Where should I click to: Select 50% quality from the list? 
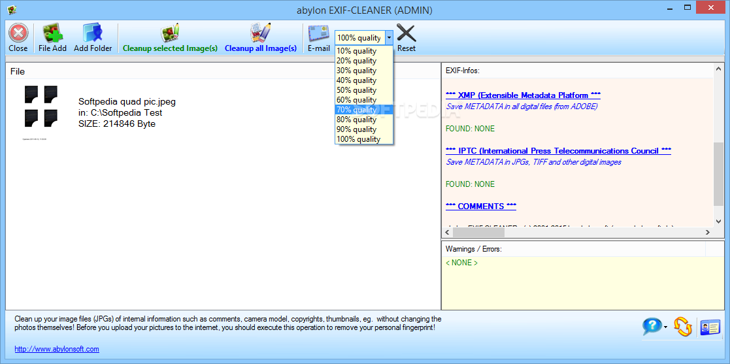coord(364,90)
